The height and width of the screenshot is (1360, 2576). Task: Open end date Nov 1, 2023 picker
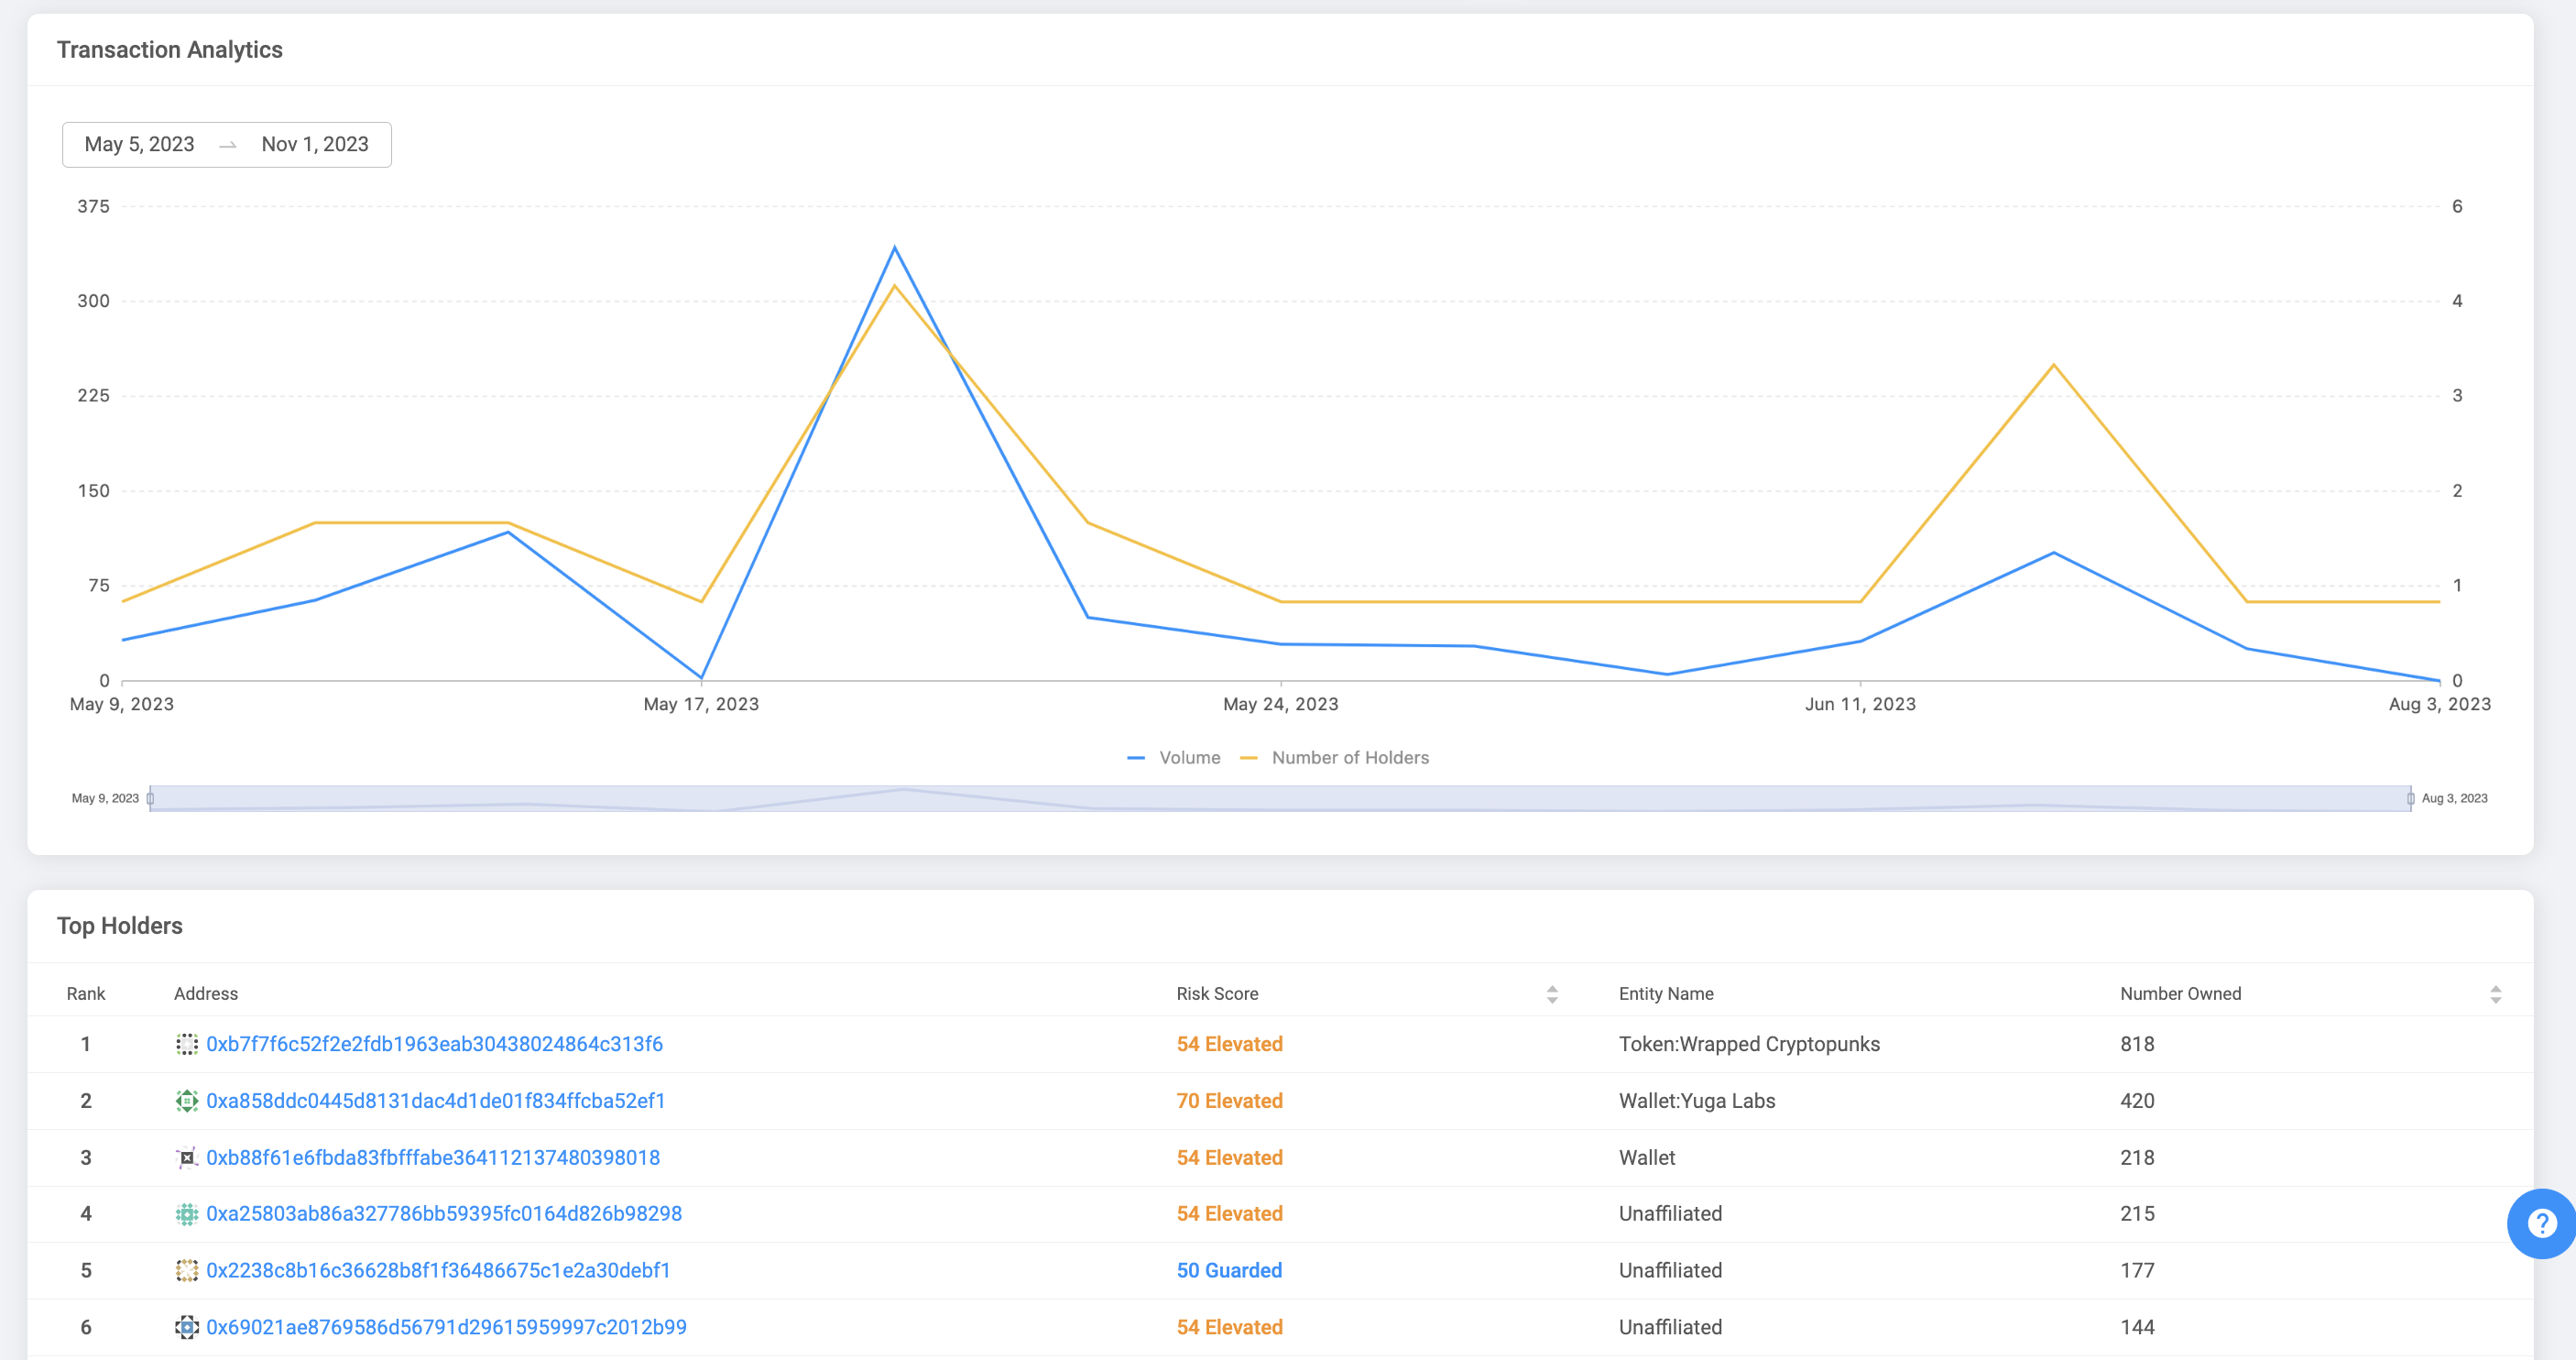(x=315, y=145)
